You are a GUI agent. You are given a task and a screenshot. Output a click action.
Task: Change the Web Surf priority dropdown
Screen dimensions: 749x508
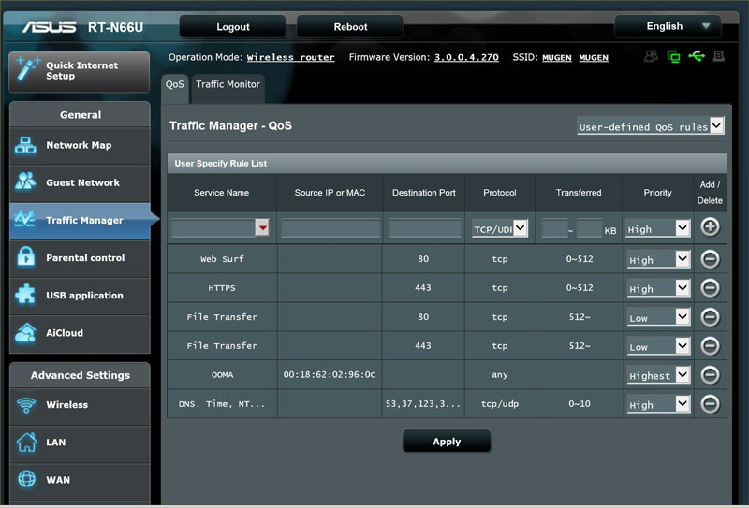coord(658,259)
